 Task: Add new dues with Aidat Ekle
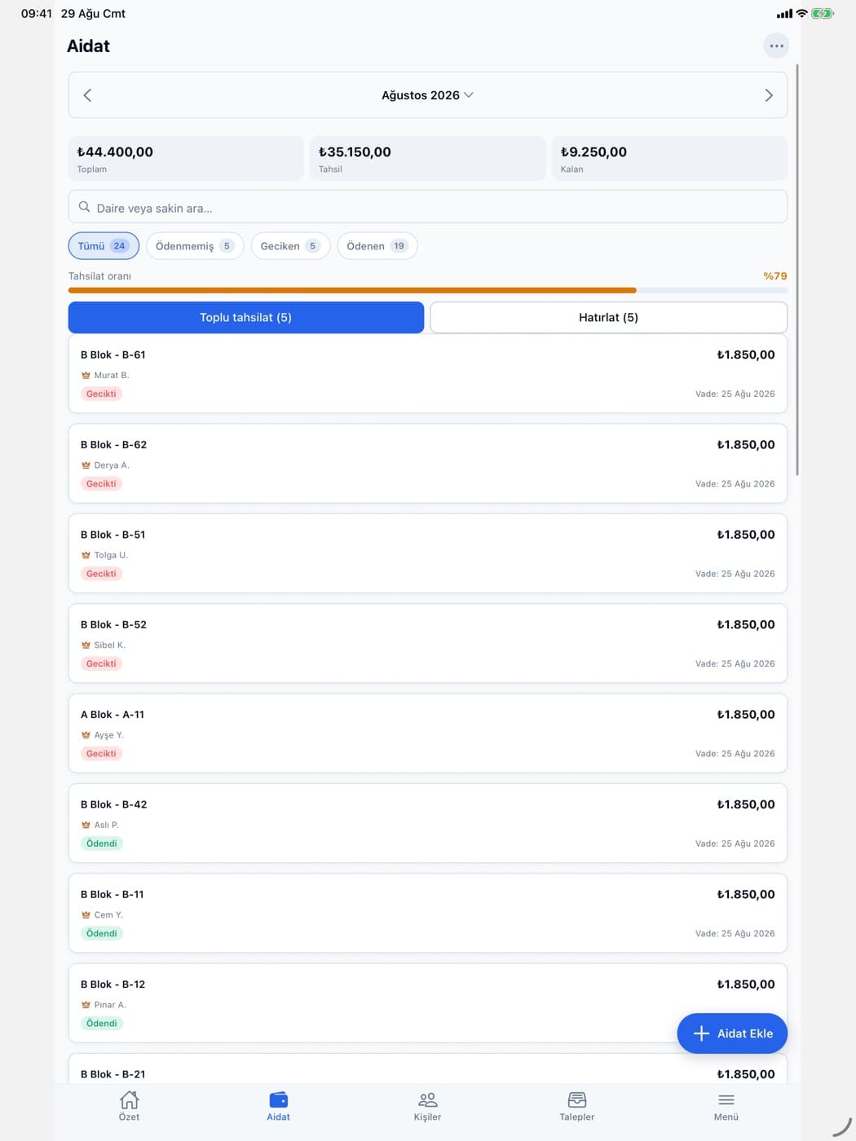(x=732, y=1033)
